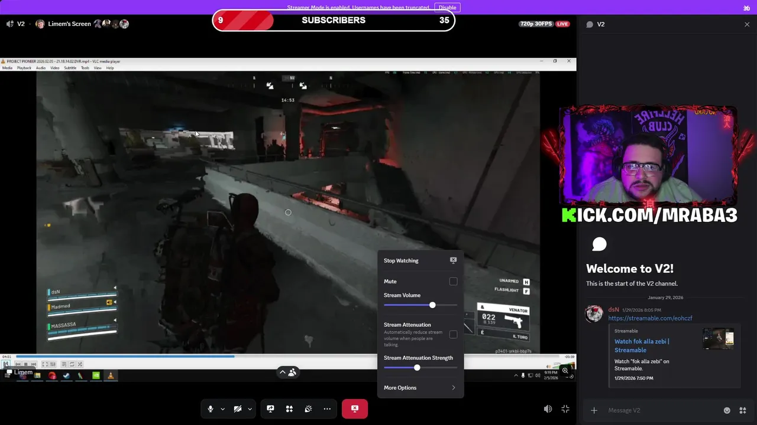The image size is (757, 425).
Task: Open the soundboard icon in call controls
Action: pyautogui.click(x=308, y=409)
